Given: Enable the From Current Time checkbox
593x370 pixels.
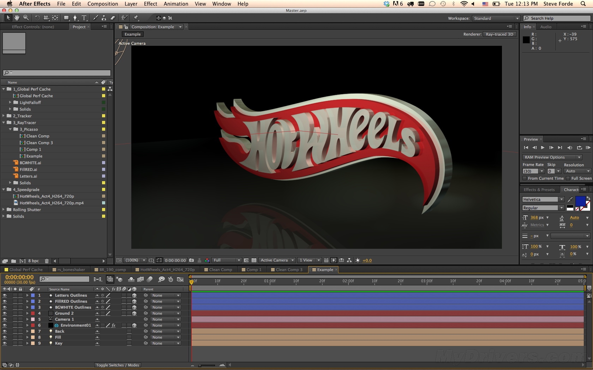Looking at the screenshot, I should point(525,179).
